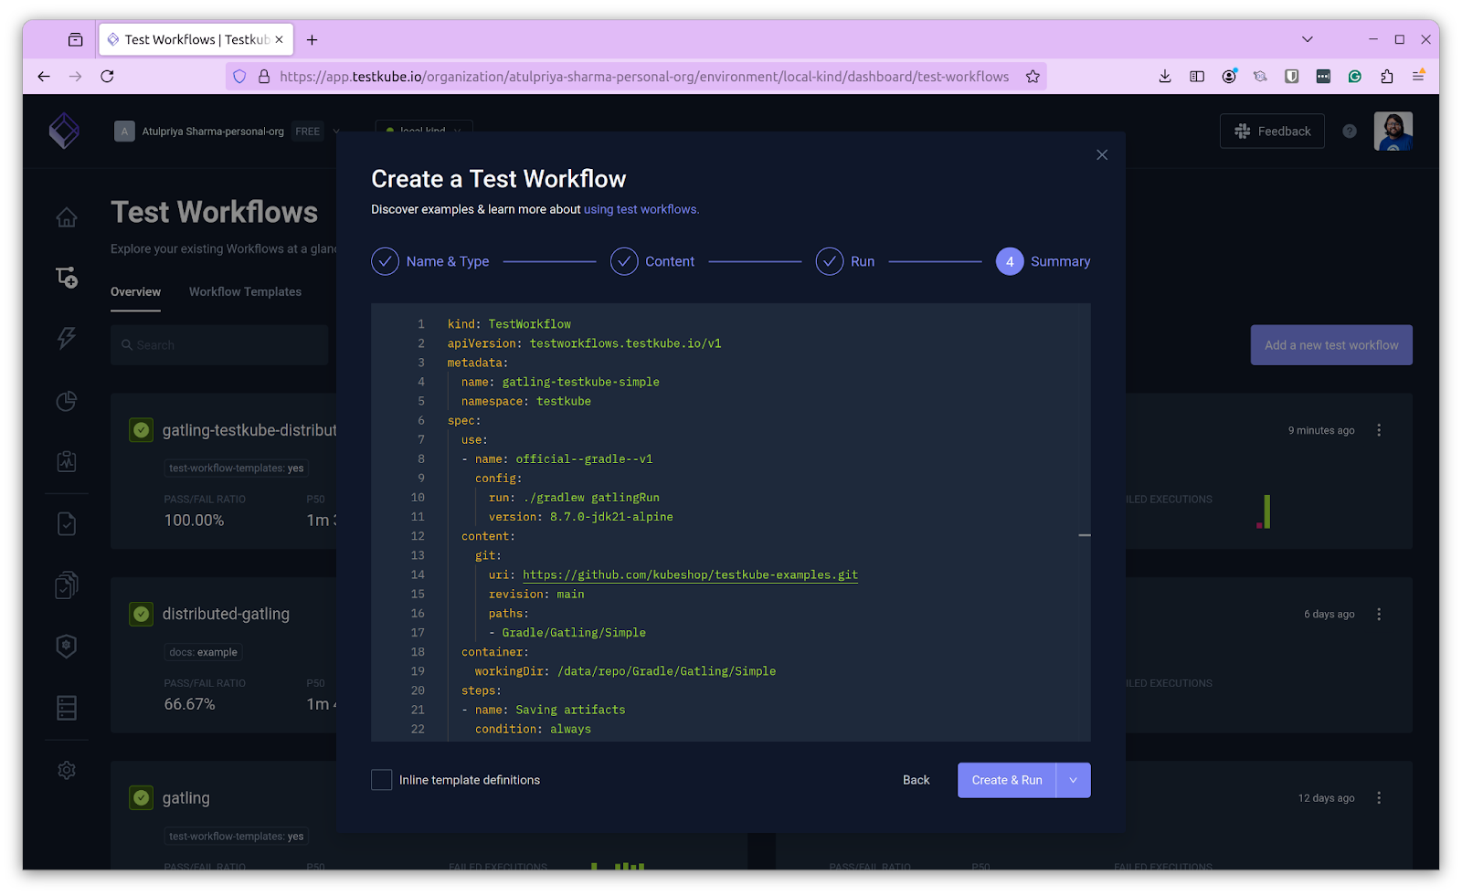Viewport: 1462px width, 895px height.
Task: Click the docs: example label tag
Action: pos(203,652)
